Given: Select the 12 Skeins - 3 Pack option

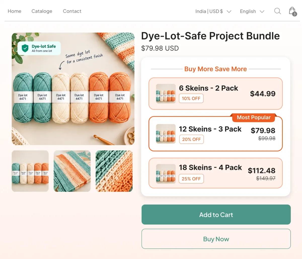Looking at the screenshot, I should tap(216, 134).
